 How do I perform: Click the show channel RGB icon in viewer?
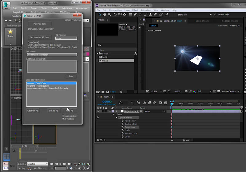point(194,91)
